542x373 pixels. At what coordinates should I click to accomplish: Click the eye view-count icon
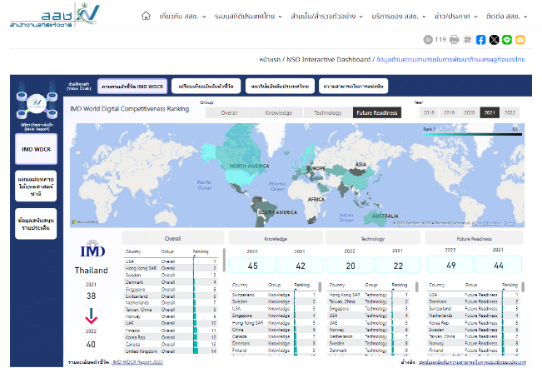[x=428, y=40]
